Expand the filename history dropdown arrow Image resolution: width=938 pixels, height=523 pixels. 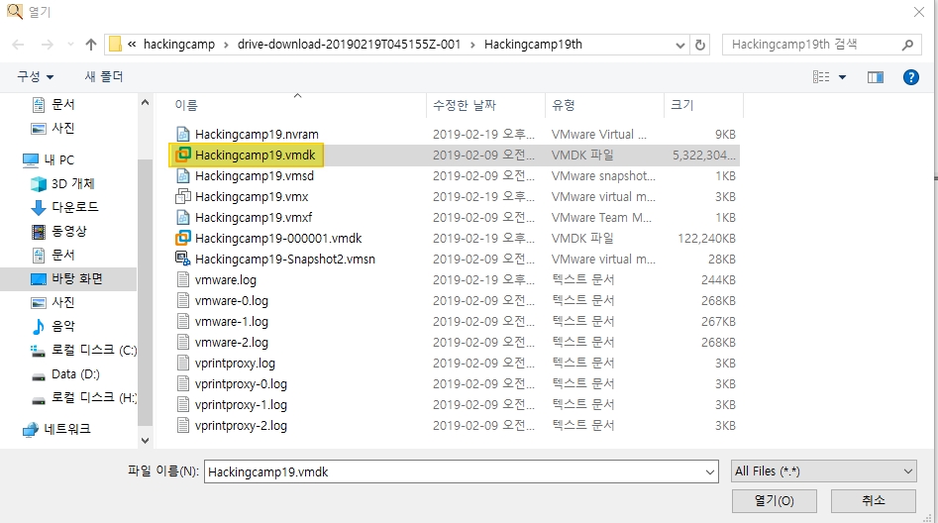point(710,472)
